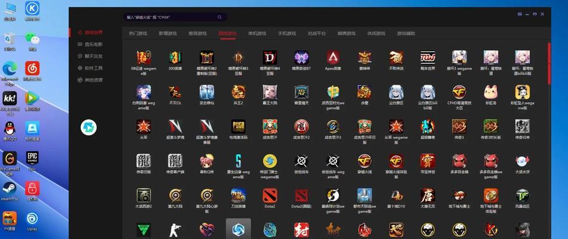This screenshot has width=568, height=239.
Task: Open the 超级舞者 game icon
Action: 428,127
